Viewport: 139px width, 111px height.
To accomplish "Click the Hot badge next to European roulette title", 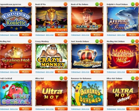I will click(x=30, y=4).
